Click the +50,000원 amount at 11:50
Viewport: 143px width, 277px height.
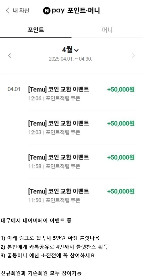pos(121,191)
